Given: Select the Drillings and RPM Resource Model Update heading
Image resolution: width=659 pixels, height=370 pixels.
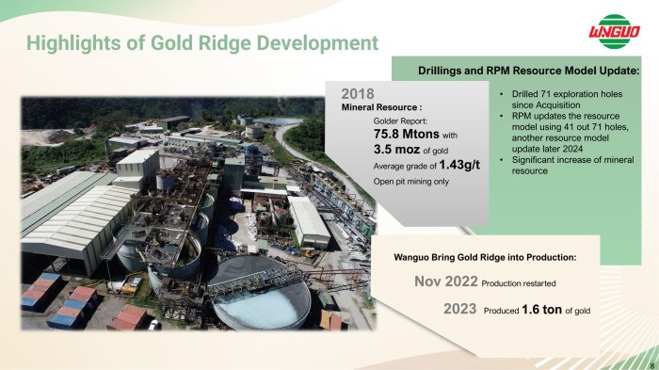Looking at the screenshot, I should point(528,71).
